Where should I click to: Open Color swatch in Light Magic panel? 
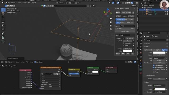[128, 51]
